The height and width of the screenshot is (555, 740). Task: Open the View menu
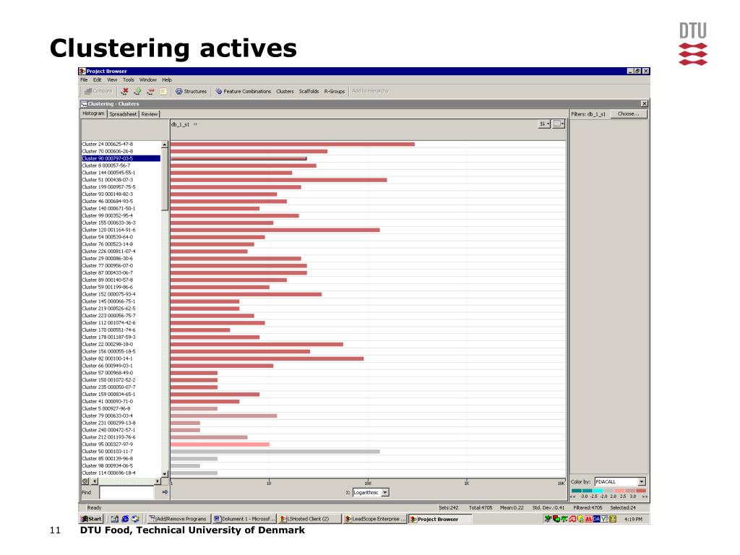(112, 79)
